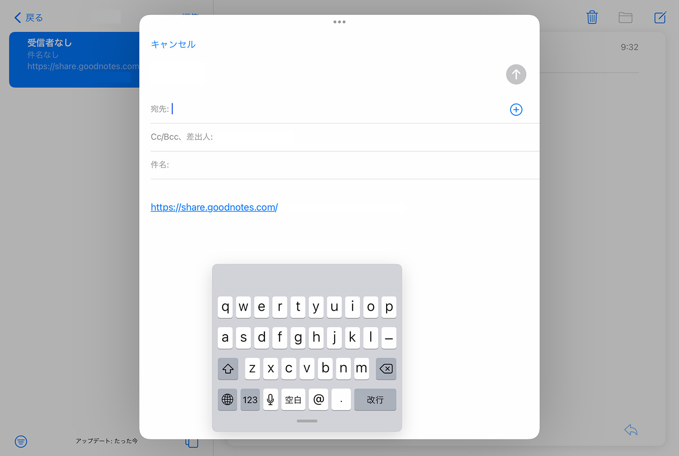This screenshot has height=456, width=679.
Task: Tap the x key
Action: coord(271,369)
